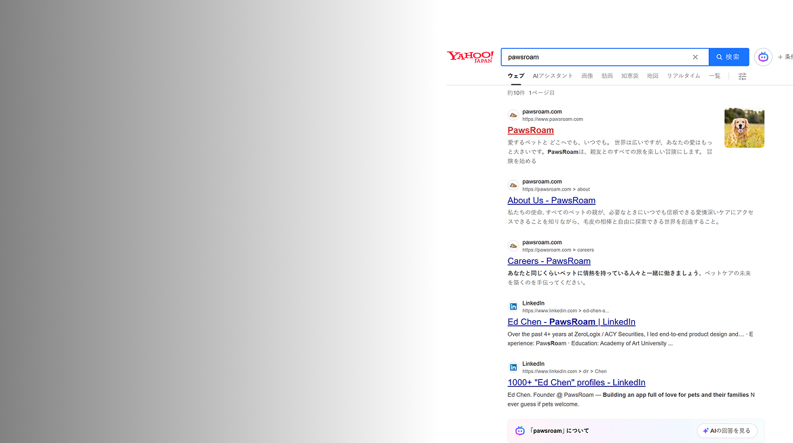Open the AI assistant robot icon beside search
Viewport: 793px width, 443px height.
(763, 57)
